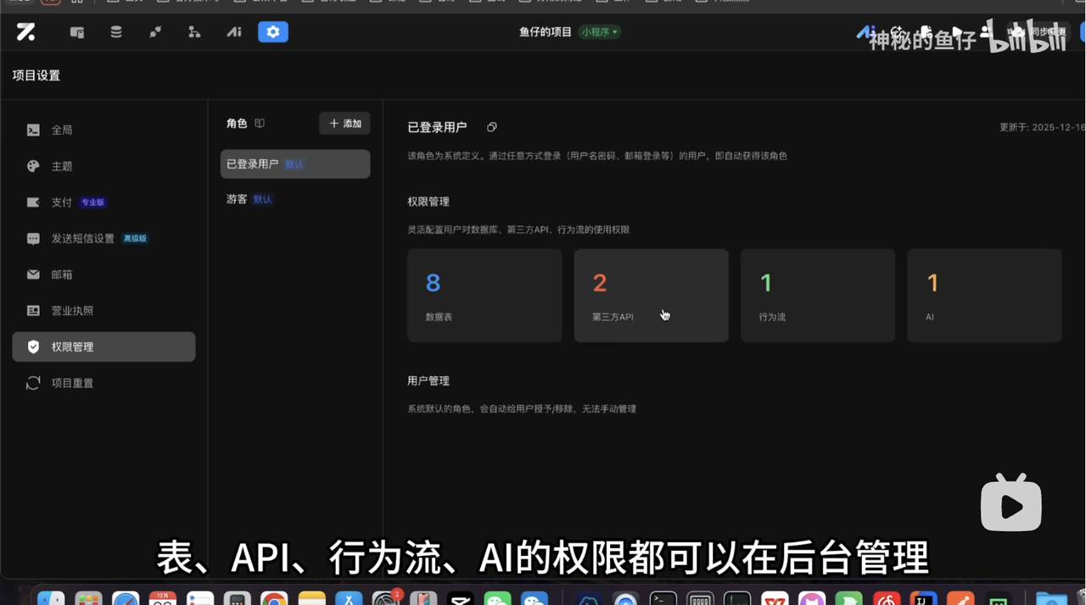The image size is (1086, 605).
Task: Open the AI permission card
Action: pos(984,296)
